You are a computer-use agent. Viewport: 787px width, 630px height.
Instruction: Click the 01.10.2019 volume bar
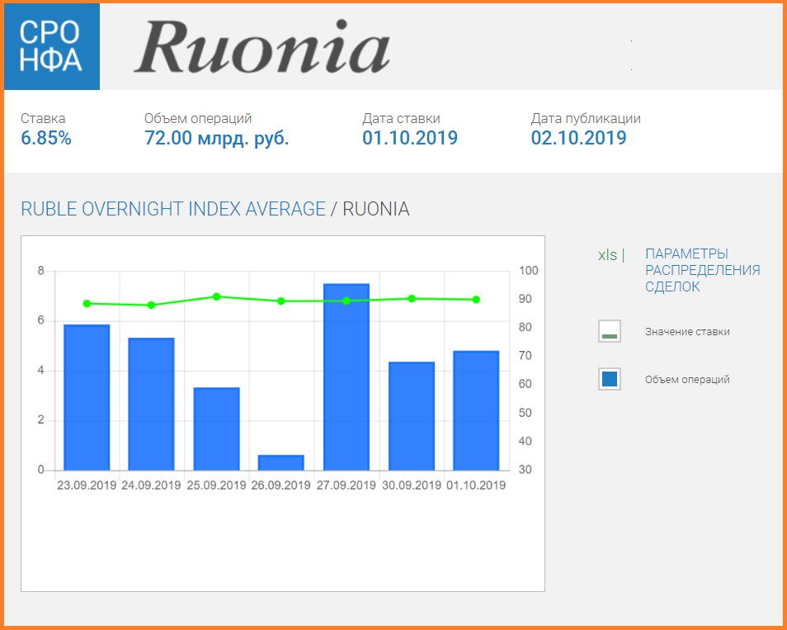476,410
